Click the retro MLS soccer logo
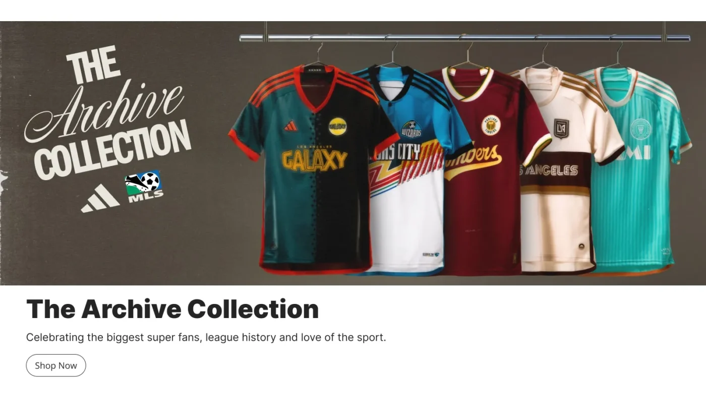Image resolution: width=706 pixels, height=396 pixels. click(x=144, y=186)
